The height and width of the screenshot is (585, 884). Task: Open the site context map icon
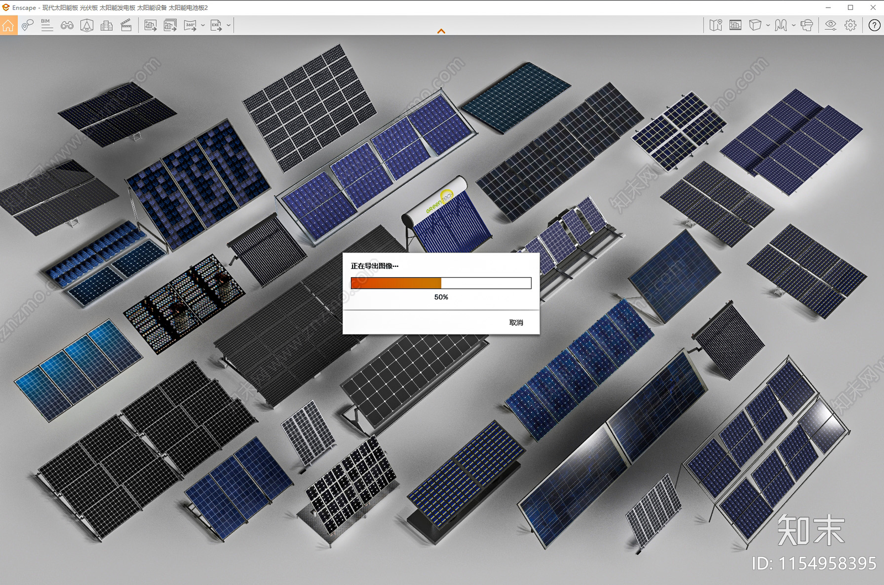(x=87, y=25)
